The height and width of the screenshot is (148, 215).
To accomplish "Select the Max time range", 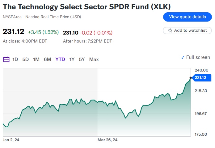I will tap(94, 59).
